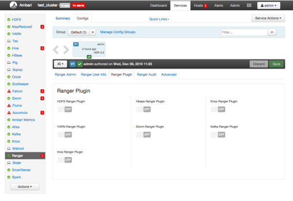Click the Sqoop client laptop icon

point(9,70)
